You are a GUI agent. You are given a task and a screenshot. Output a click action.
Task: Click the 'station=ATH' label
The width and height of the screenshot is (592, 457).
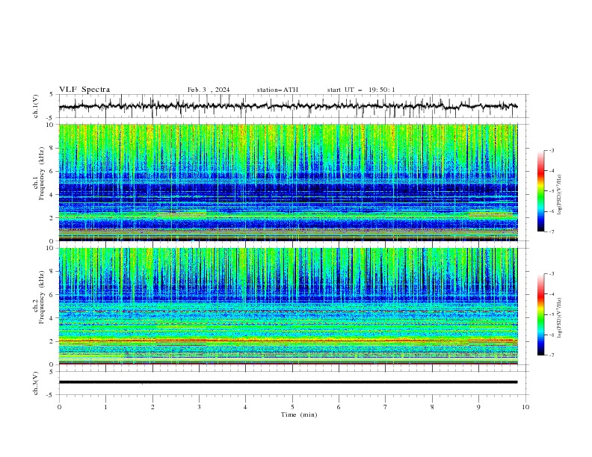click(x=277, y=90)
